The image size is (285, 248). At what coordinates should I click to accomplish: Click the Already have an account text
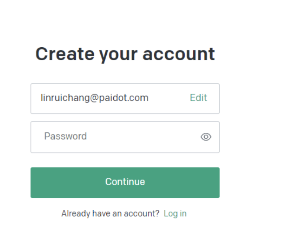[x=110, y=213]
